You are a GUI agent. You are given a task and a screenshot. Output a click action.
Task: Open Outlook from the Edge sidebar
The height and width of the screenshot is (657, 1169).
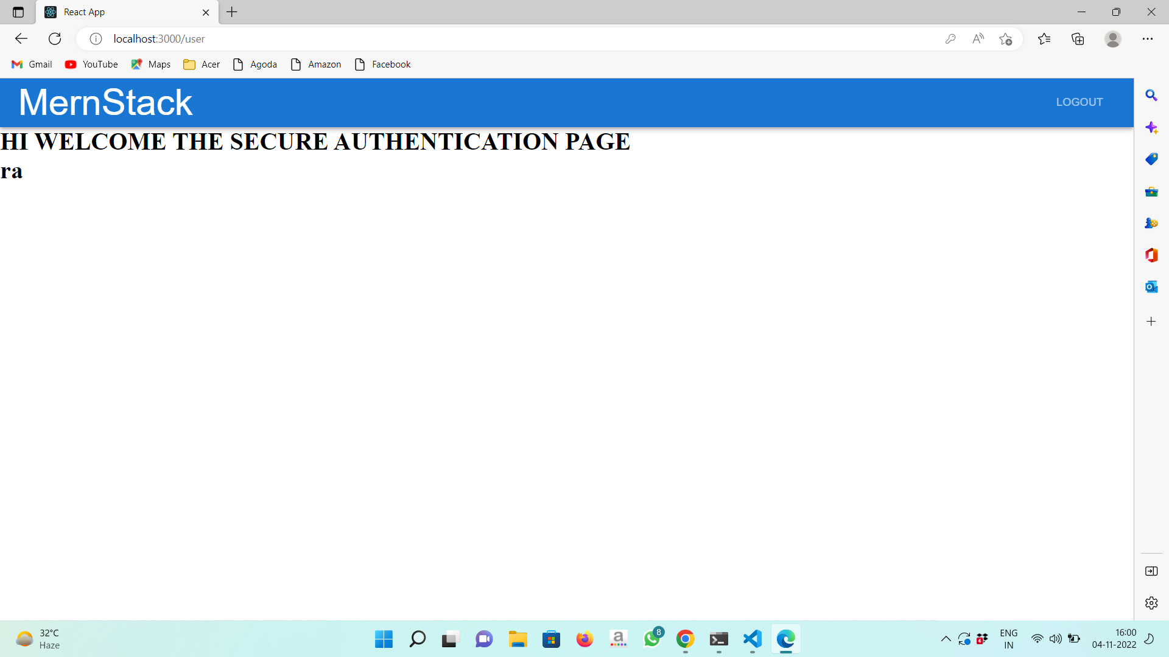coord(1152,287)
